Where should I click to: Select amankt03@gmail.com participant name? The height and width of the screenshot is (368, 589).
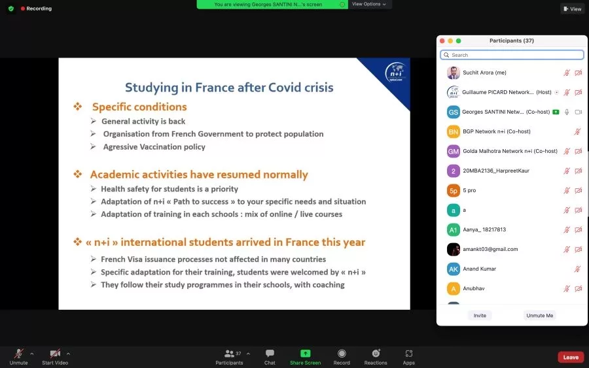pos(490,249)
